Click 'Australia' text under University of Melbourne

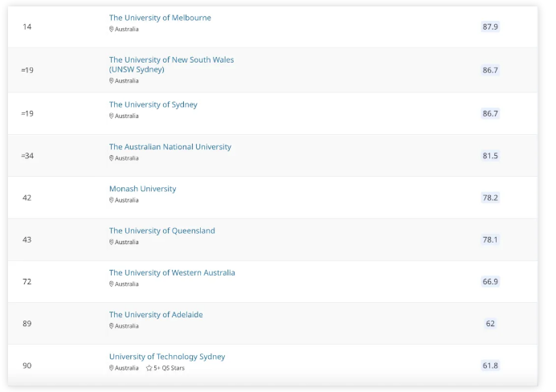click(x=127, y=30)
